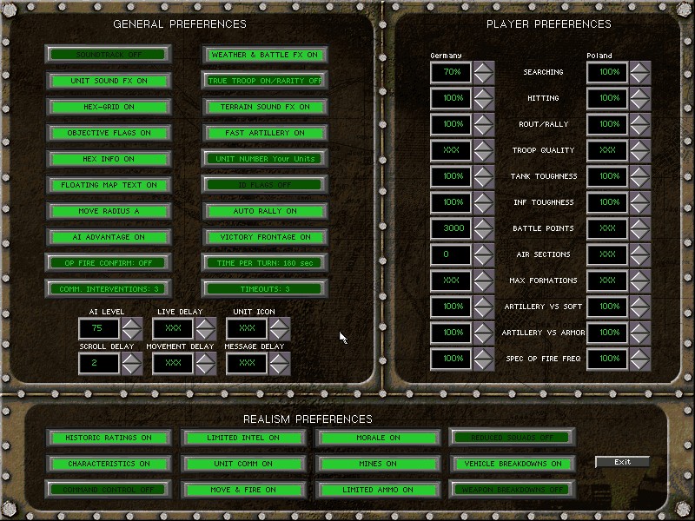
Task: Enable Weapon Breakdowns
Action: click(x=513, y=490)
